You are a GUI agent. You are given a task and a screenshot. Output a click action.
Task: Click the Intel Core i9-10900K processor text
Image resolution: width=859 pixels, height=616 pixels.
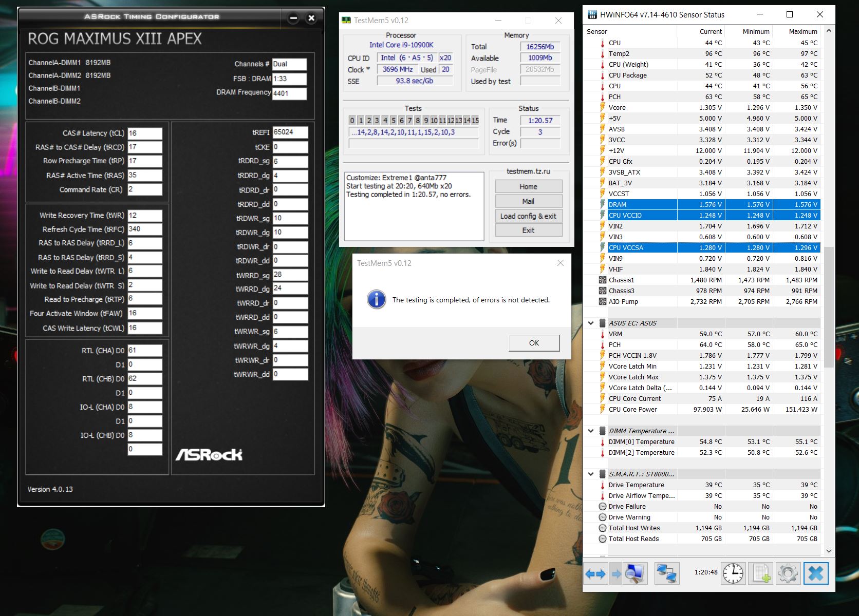point(401,45)
